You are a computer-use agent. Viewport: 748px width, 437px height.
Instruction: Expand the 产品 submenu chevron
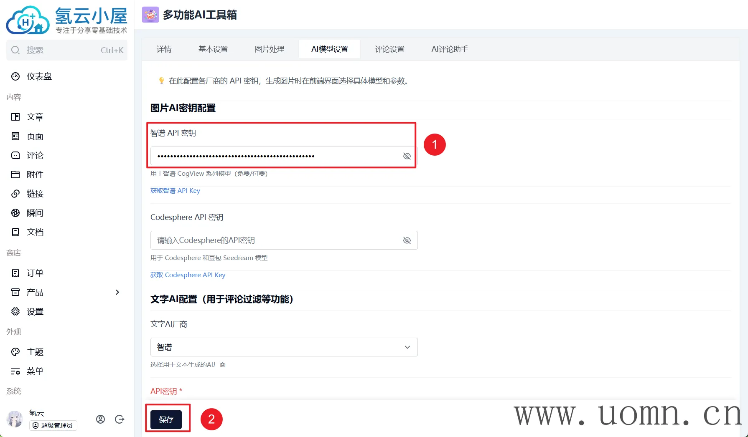tap(117, 292)
